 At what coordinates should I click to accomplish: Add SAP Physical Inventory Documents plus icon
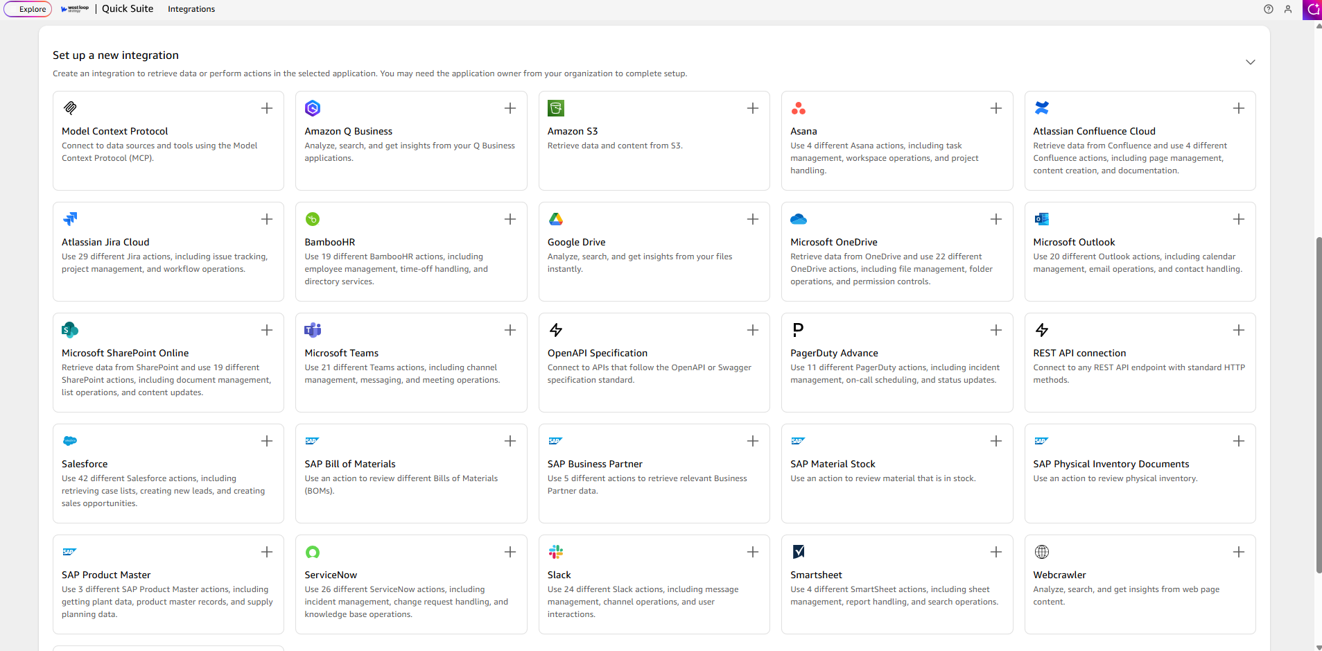pyautogui.click(x=1239, y=441)
